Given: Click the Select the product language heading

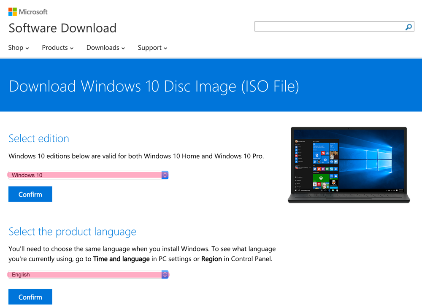Looking at the screenshot, I should 72,232.
